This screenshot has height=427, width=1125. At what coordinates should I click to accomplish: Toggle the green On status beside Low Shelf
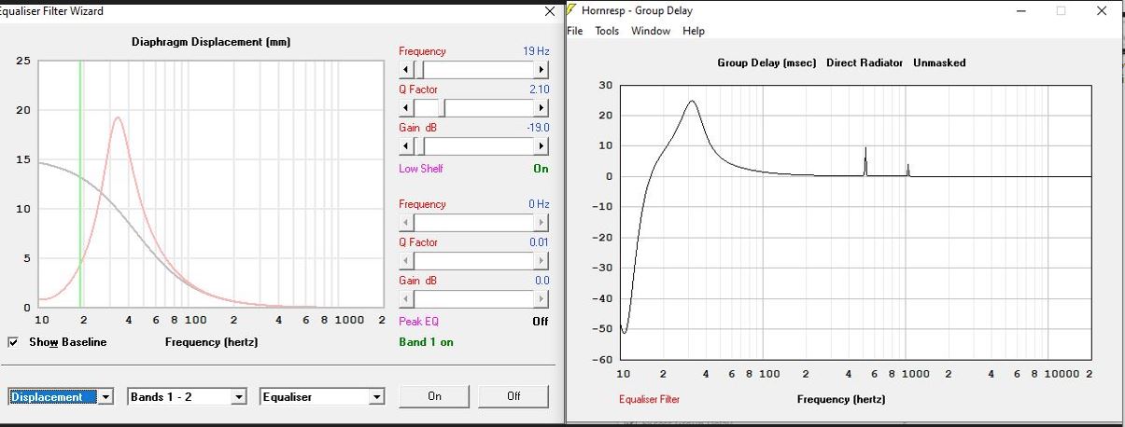pos(541,169)
